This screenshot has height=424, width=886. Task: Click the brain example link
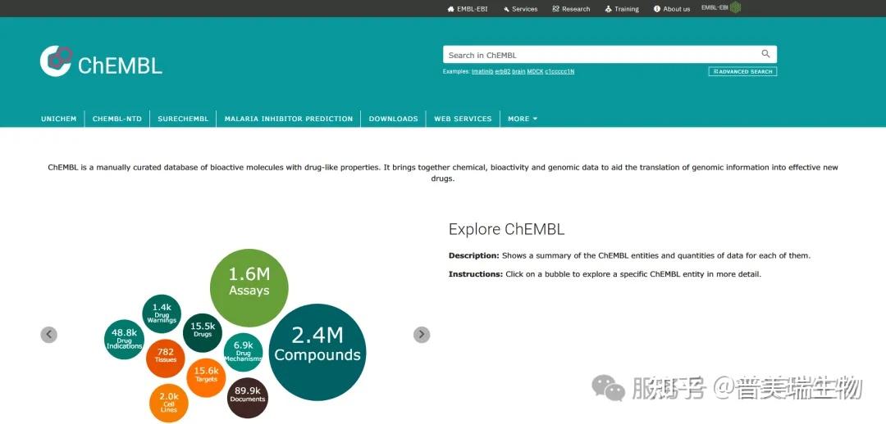(x=518, y=71)
